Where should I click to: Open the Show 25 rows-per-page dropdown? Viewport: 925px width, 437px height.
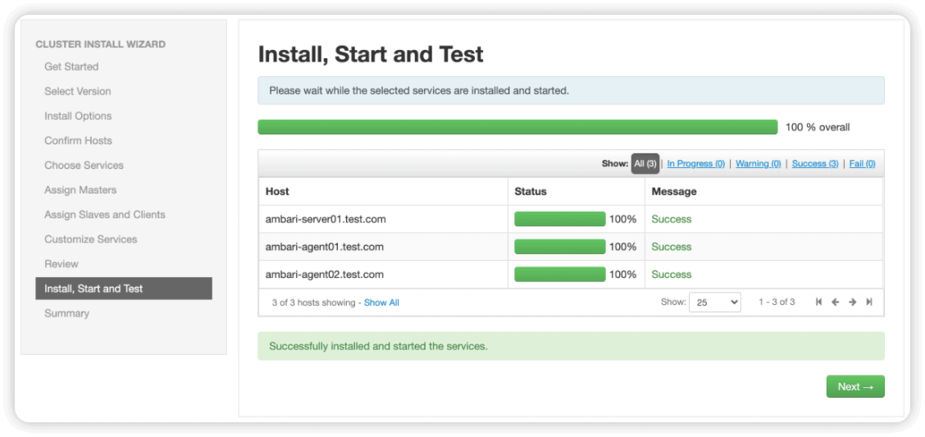point(714,302)
